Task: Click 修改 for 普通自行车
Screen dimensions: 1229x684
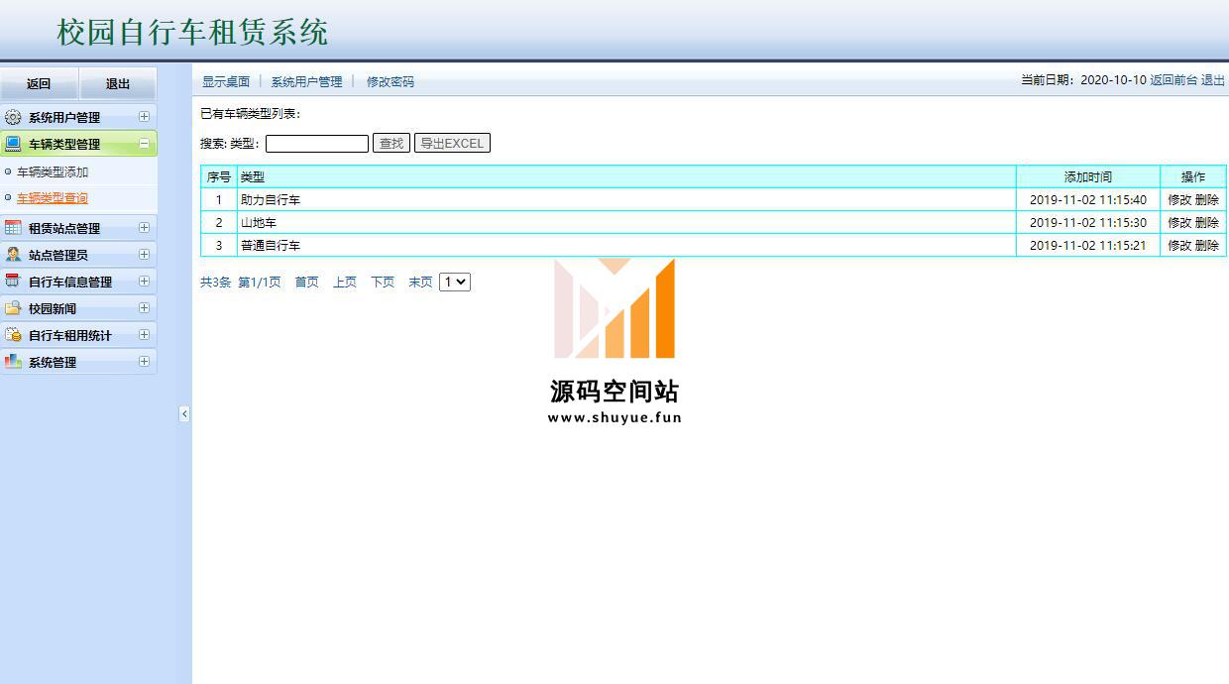Action: [1179, 245]
